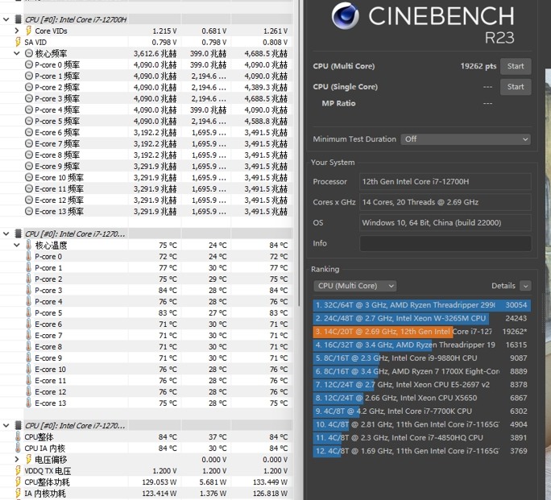The image size is (551, 500).
Task: Collapse the CPU [#0] Intel Core i7-12700H section
Action: [x=6, y=19]
